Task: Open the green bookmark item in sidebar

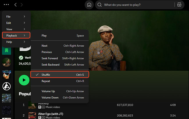Action: pos(7,51)
